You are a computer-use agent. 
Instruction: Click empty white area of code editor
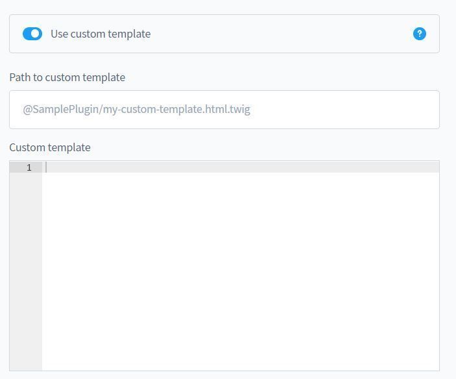[x=241, y=271]
